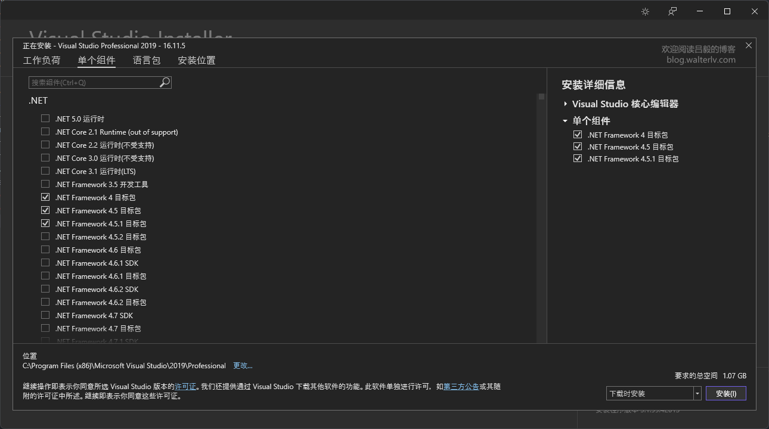Open the 下载时安装 dropdown arrow
Viewport: 769px width, 429px height.
[x=697, y=393]
